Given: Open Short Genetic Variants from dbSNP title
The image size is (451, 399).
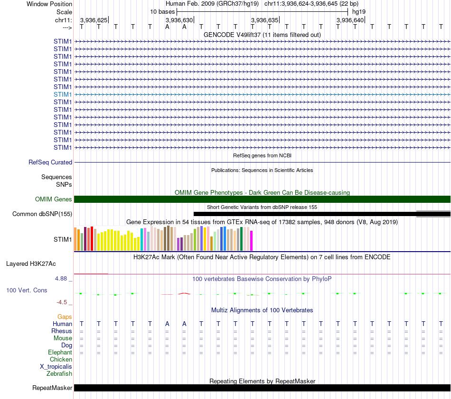Looking at the screenshot, I should 262,207.
